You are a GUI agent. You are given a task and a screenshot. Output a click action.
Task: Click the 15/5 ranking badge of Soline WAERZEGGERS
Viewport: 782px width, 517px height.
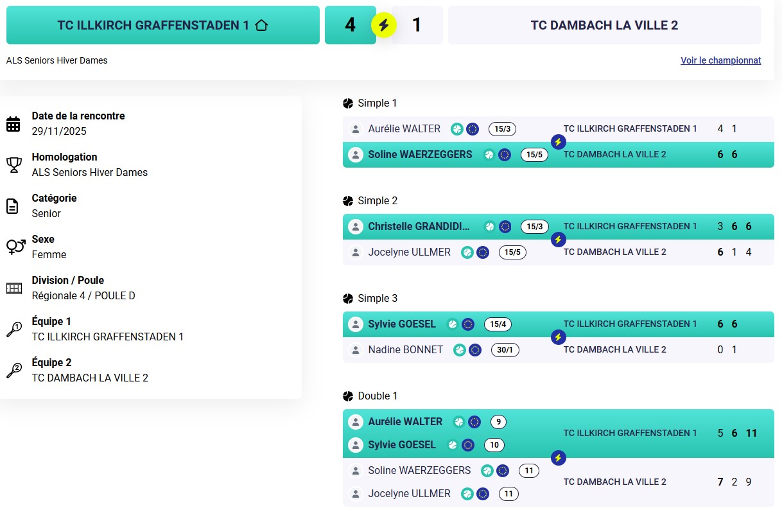pyautogui.click(x=534, y=155)
